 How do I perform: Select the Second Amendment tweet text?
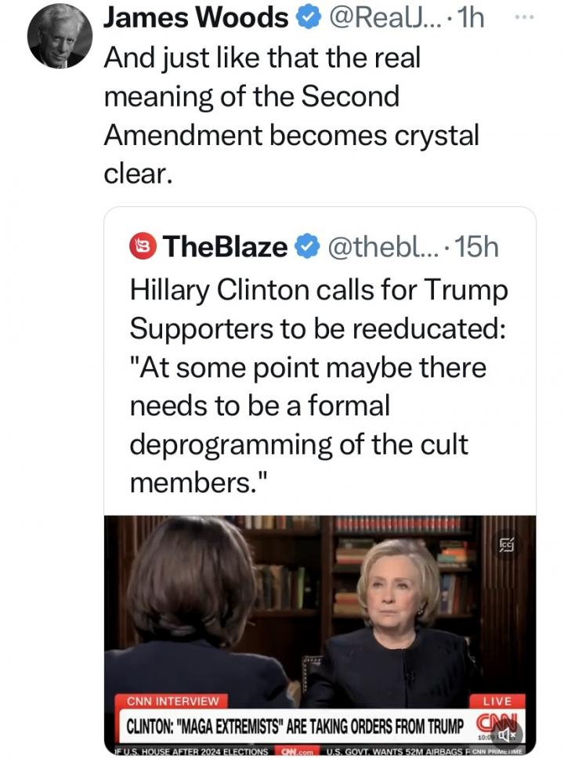point(290,116)
